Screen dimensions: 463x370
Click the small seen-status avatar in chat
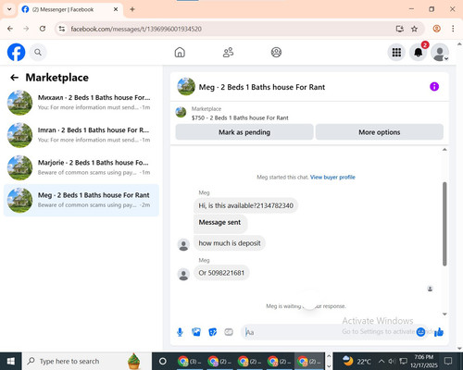(430, 289)
